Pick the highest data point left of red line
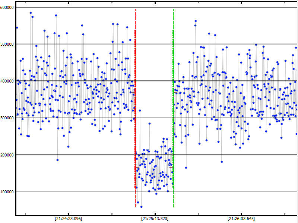This screenshot has width=298, height=223. pos(31,13)
